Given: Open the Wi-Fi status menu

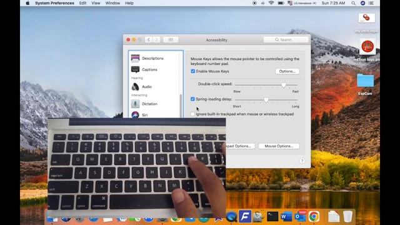Looking at the screenshot, I should click(x=271, y=3).
